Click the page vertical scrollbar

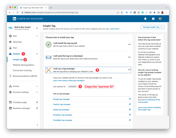(168, 69)
